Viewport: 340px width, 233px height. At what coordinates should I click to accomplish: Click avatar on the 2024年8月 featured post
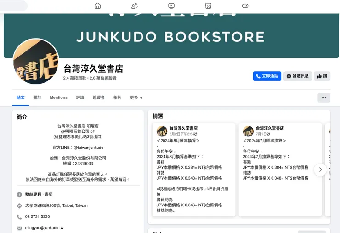coord(162,131)
